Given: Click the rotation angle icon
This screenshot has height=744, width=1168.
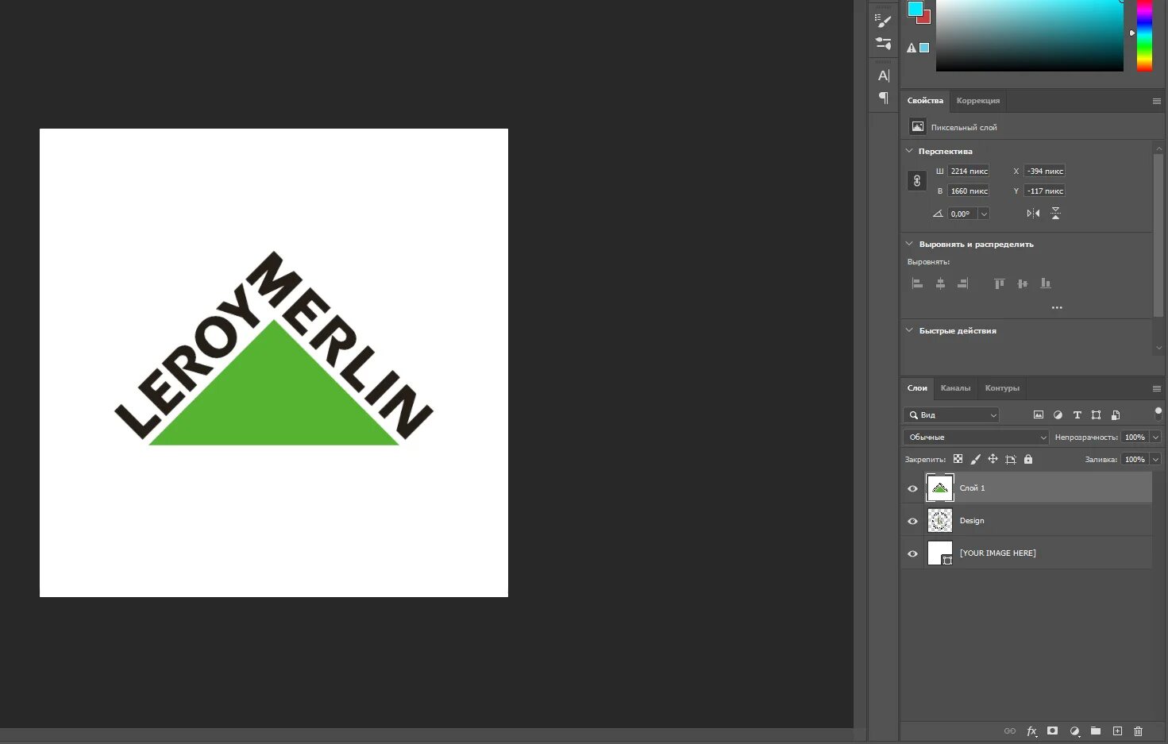Looking at the screenshot, I should pos(938,214).
